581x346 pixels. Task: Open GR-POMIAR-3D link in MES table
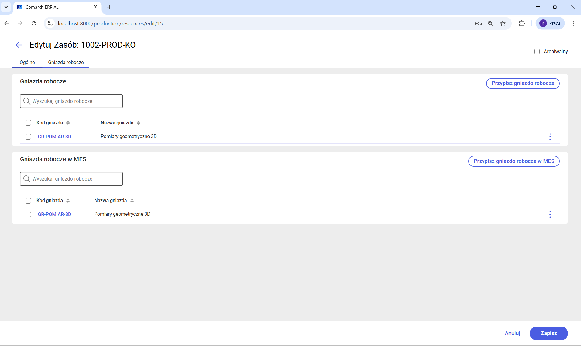pyautogui.click(x=54, y=214)
